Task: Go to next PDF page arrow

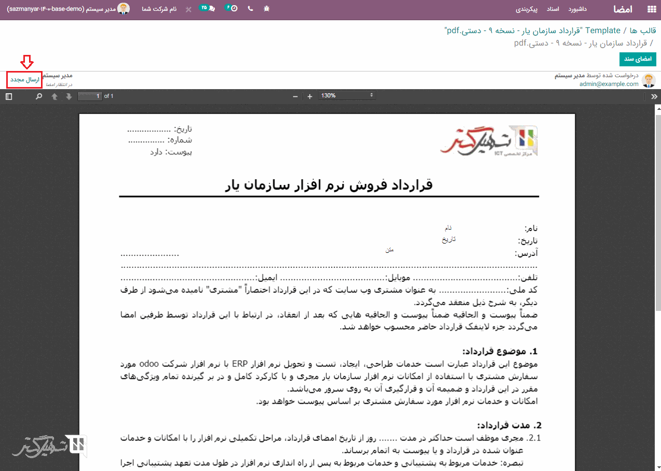Action: 68,96
